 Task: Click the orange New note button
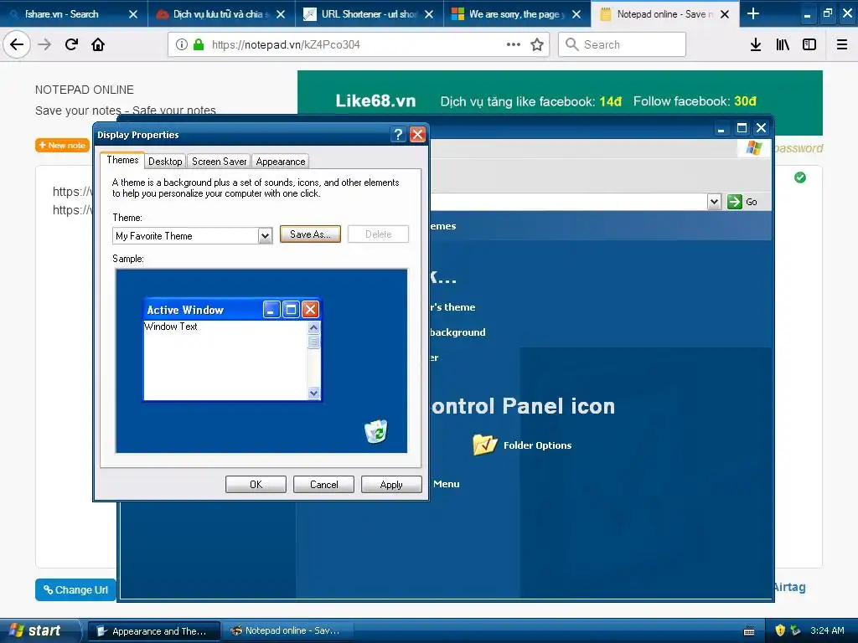(x=62, y=145)
